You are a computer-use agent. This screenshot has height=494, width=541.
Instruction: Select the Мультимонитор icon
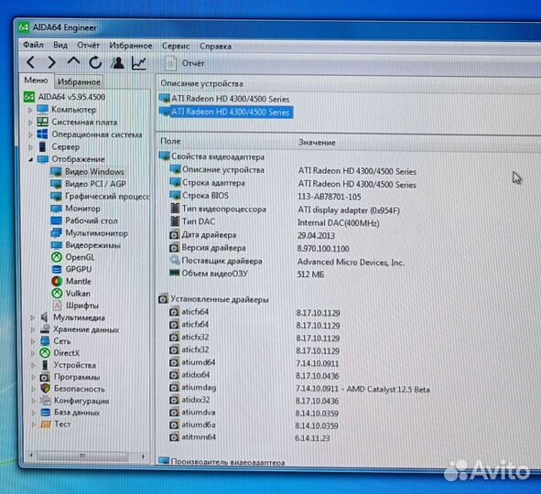click(56, 233)
